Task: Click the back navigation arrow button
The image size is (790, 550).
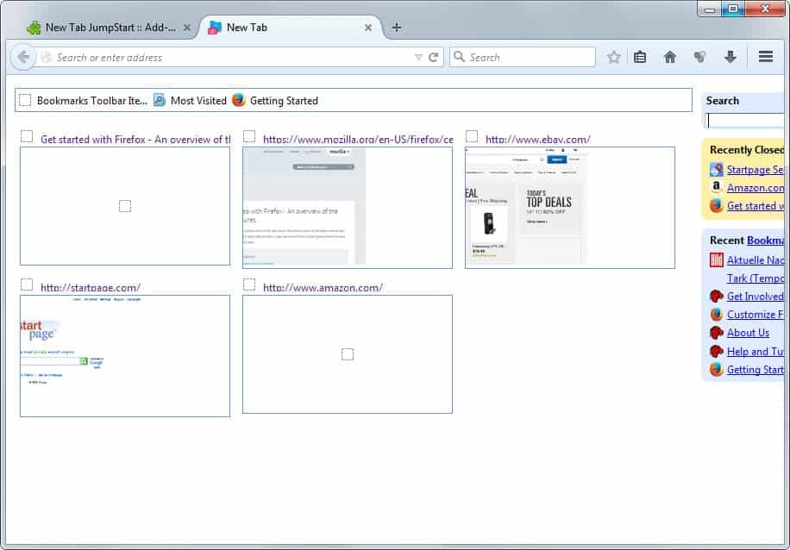Action: pyautogui.click(x=23, y=57)
